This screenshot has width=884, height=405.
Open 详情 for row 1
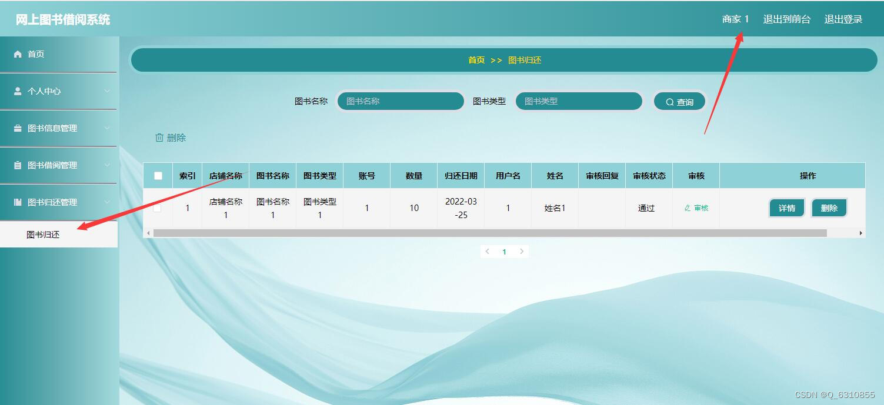coord(787,208)
